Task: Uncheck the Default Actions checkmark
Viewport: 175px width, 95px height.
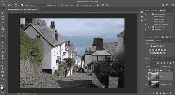Action: click(x=146, y=27)
